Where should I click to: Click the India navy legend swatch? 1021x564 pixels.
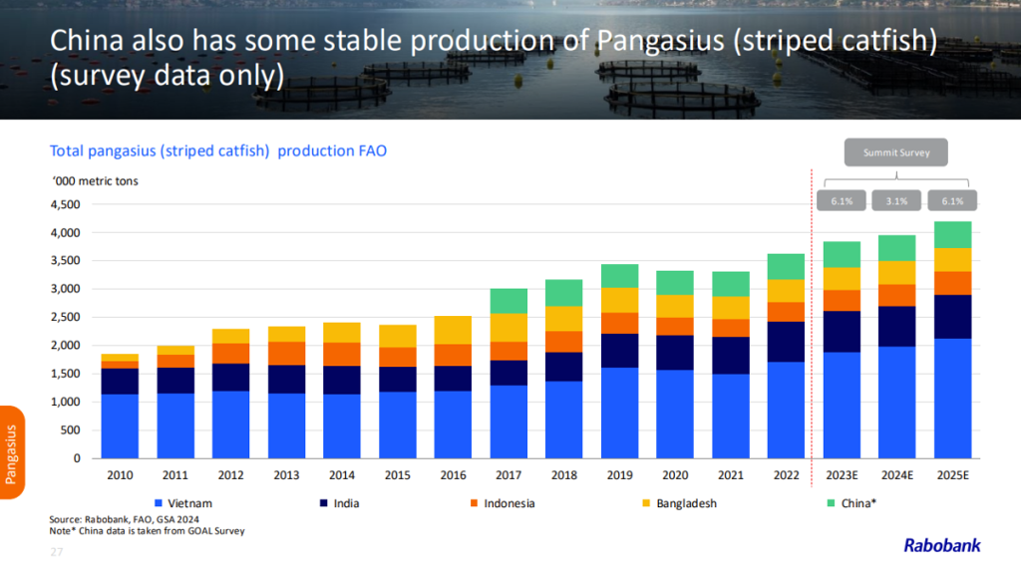tap(325, 503)
